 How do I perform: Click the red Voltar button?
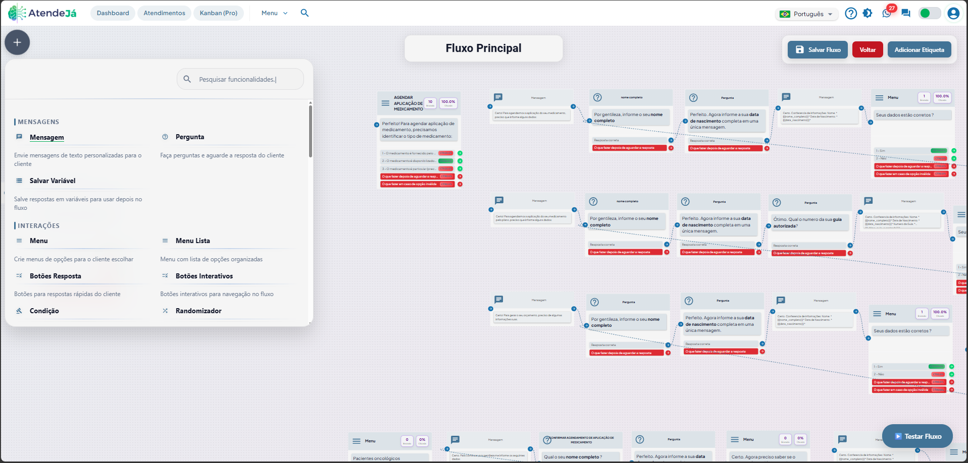(x=868, y=49)
